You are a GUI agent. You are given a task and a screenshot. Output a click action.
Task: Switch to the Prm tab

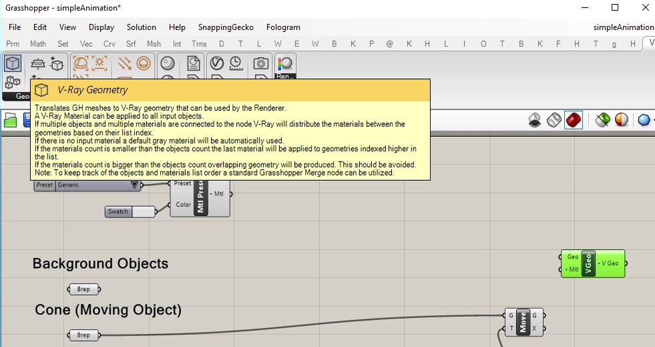(13, 44)
